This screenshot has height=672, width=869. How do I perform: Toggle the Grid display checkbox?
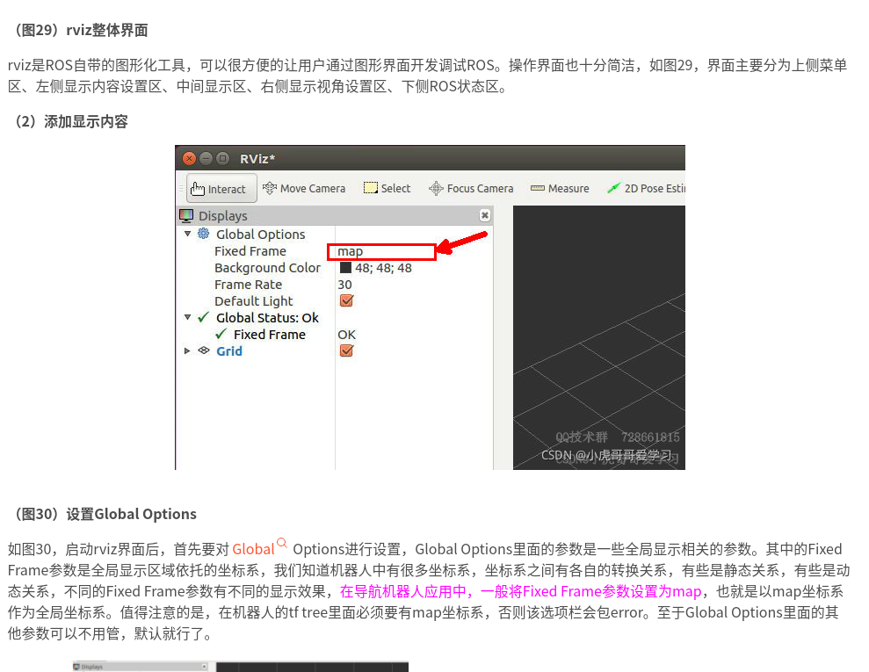346,350
